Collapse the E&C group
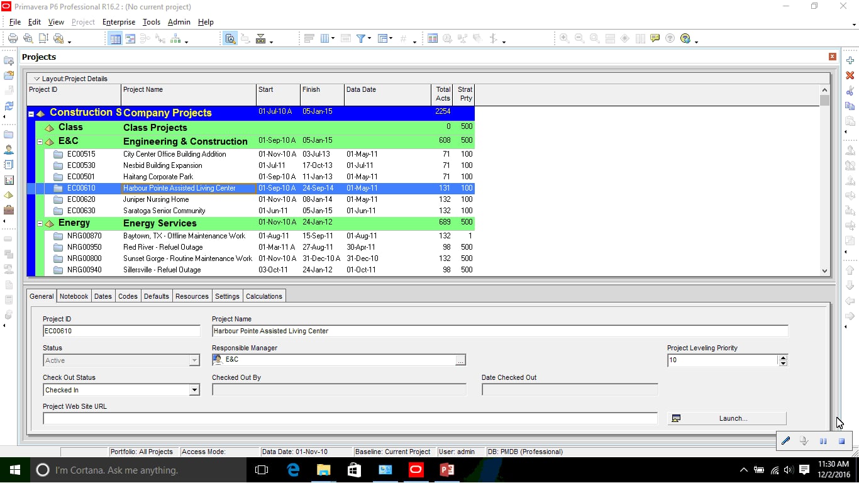 (40, 142)
